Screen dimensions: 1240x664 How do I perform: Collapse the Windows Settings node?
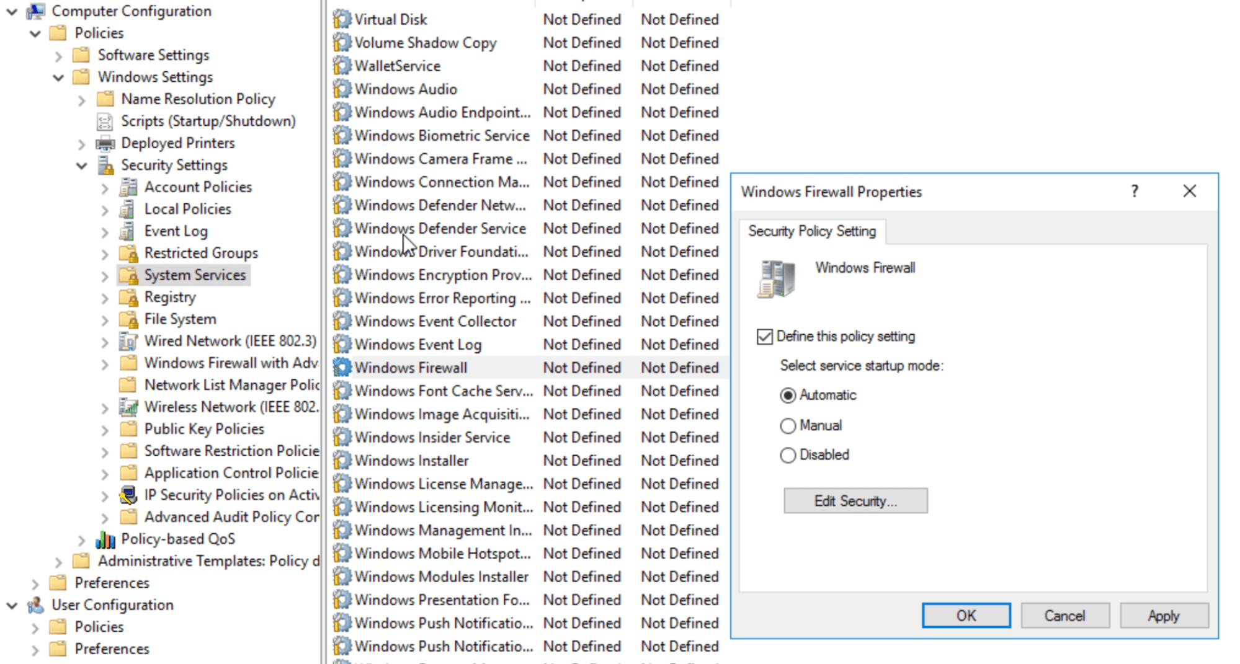tap(58, 77)
